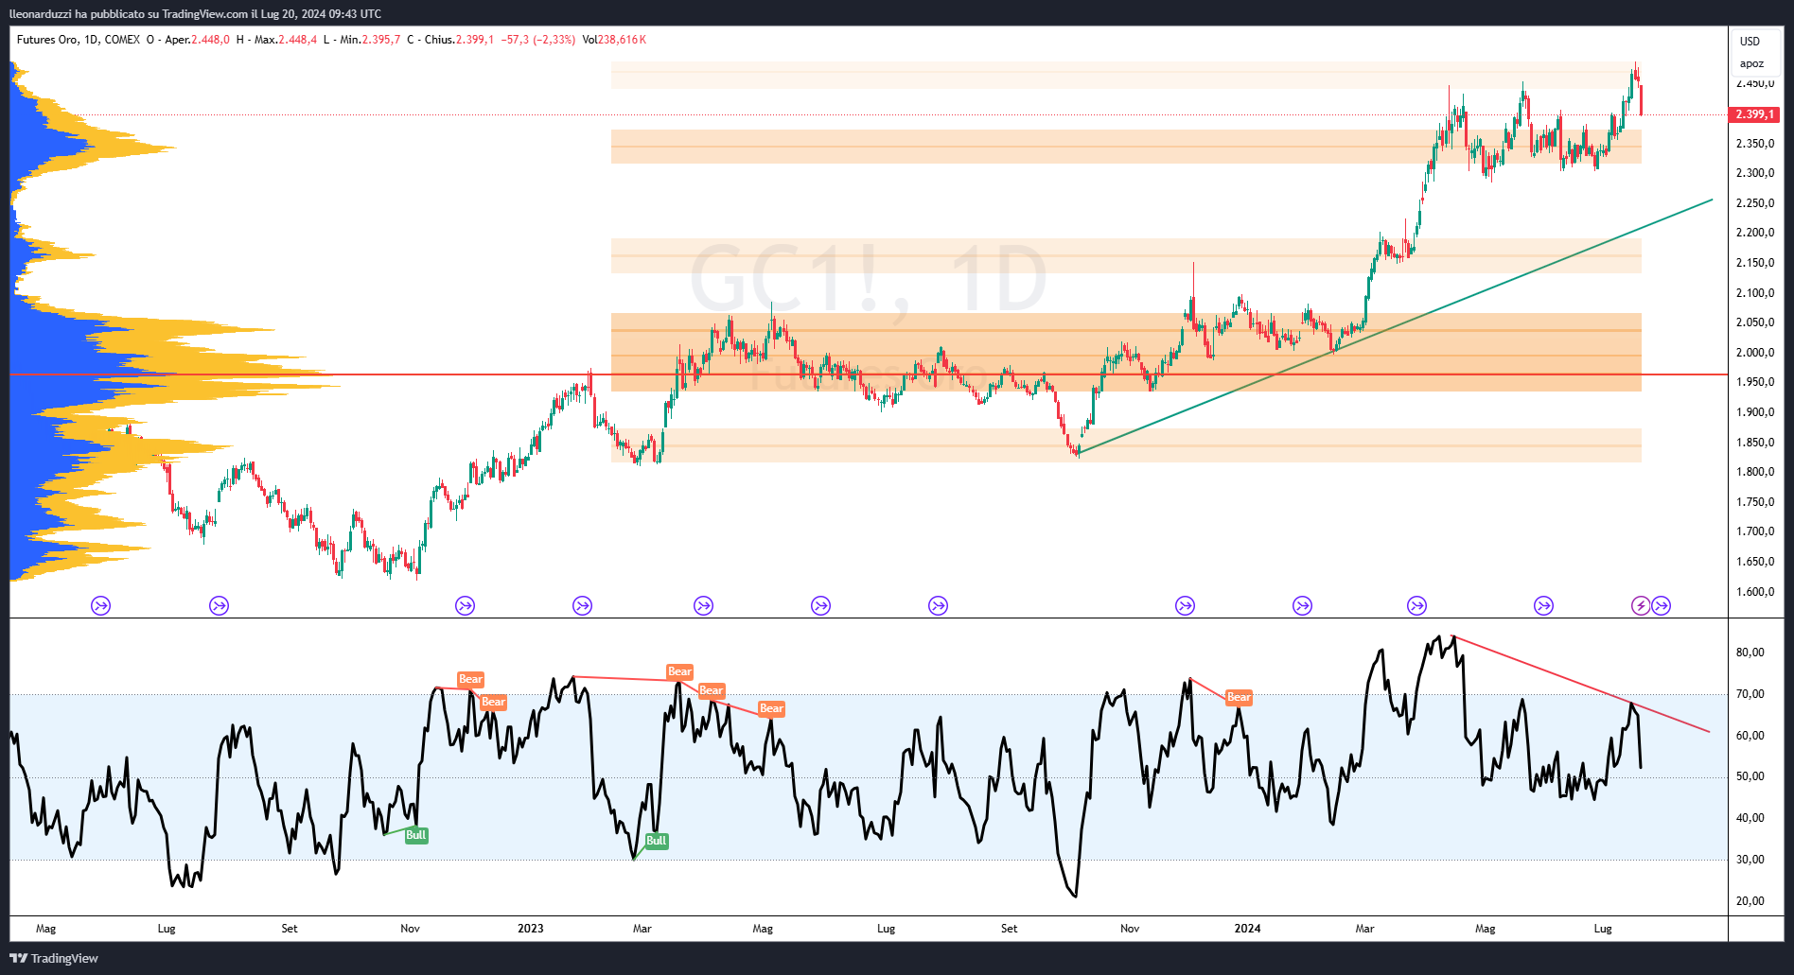Viewport: 1794px width, 975px height.
Task: Open contract rollover marker near June 2022
Action: tap(101, 606)
